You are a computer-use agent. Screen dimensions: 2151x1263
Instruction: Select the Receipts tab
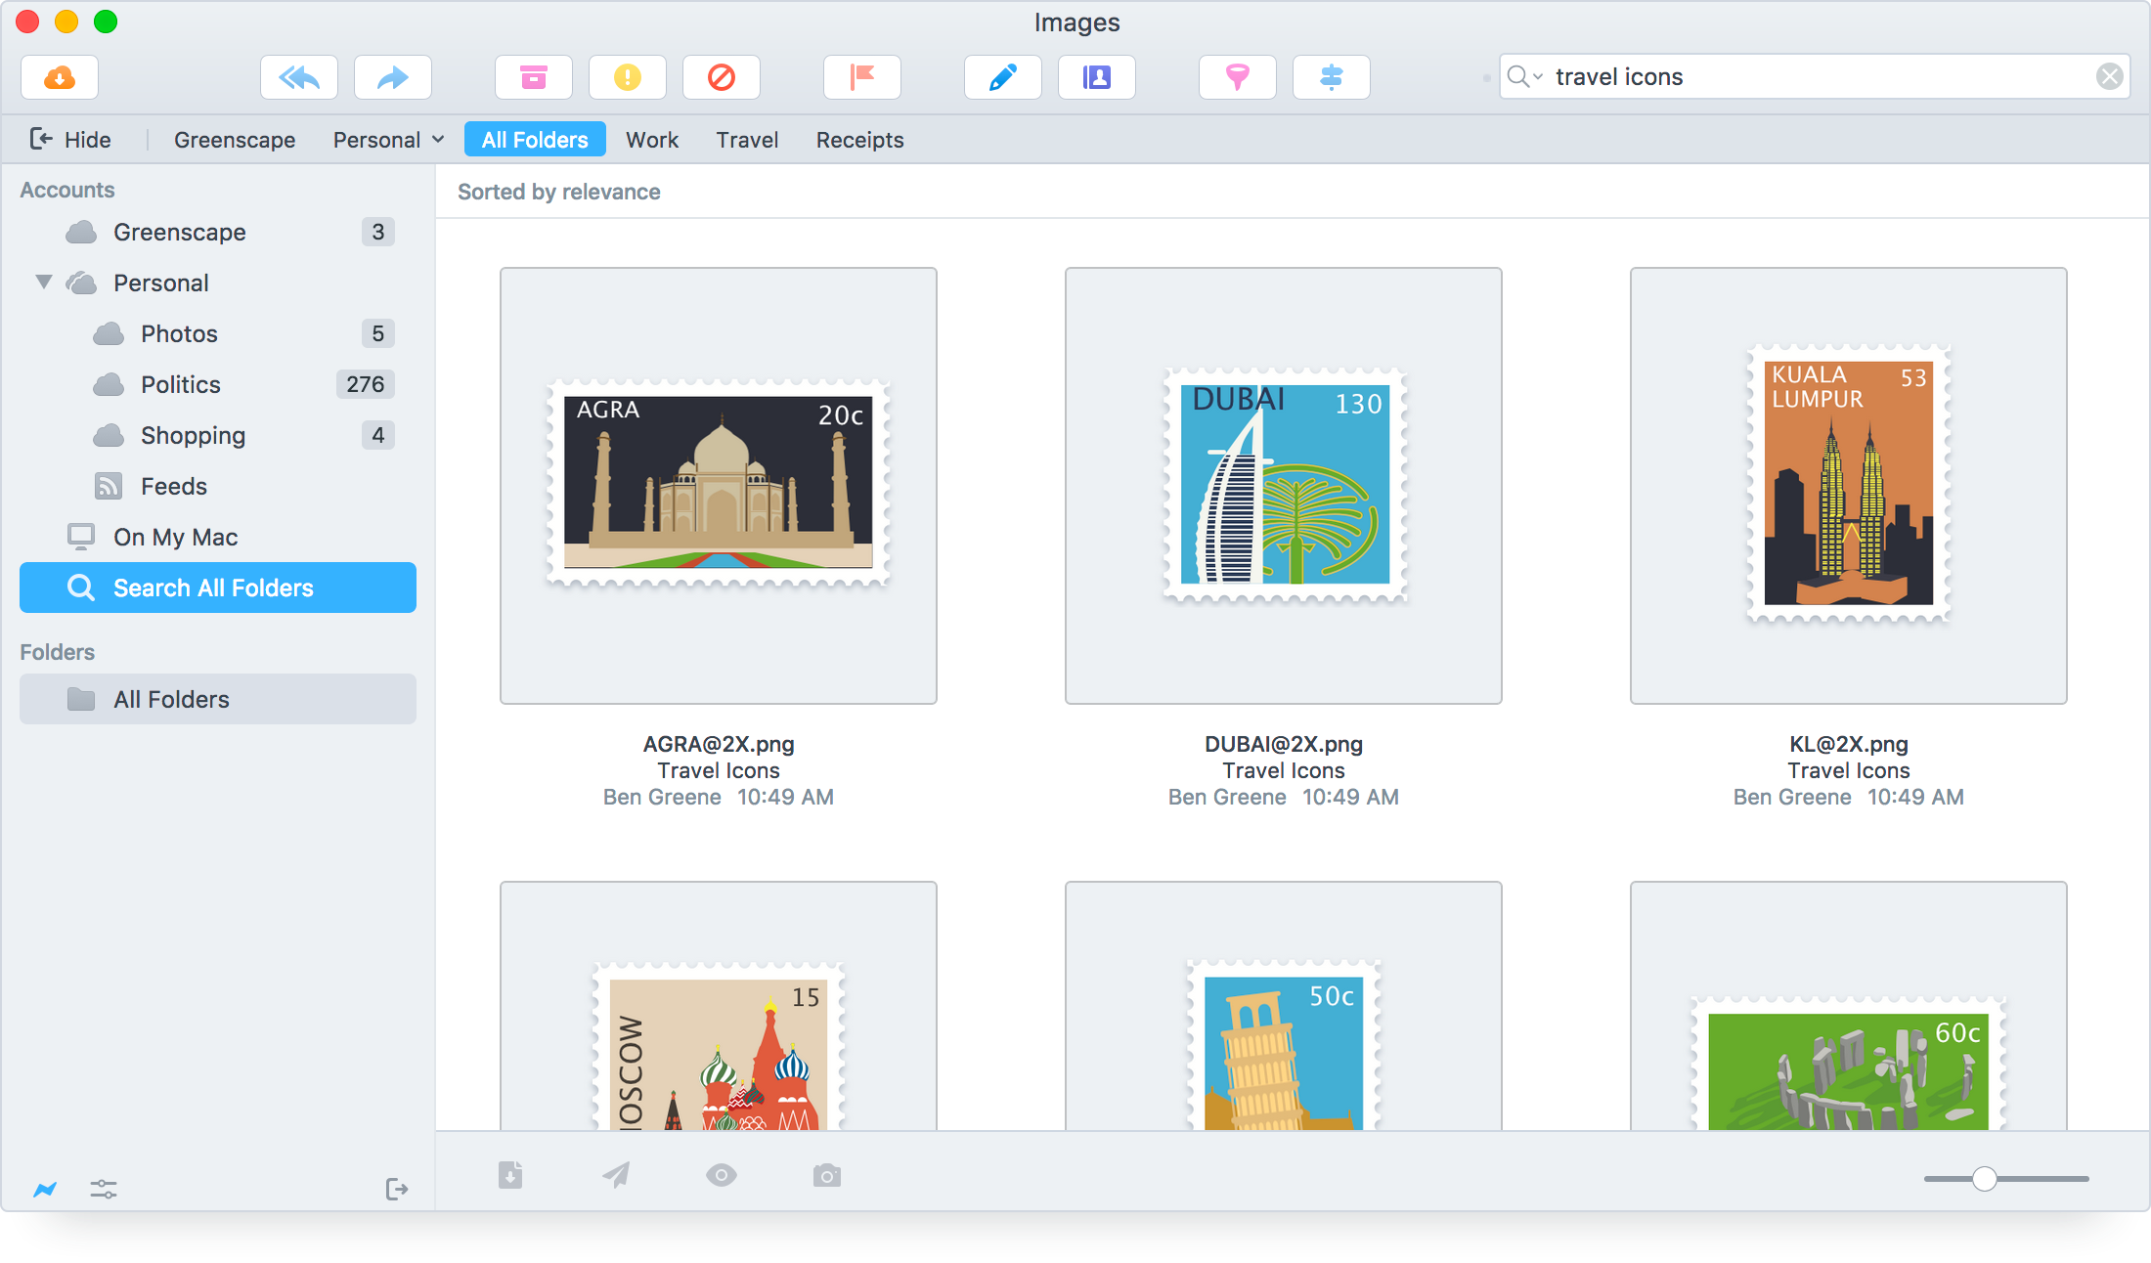click(858, 139)
